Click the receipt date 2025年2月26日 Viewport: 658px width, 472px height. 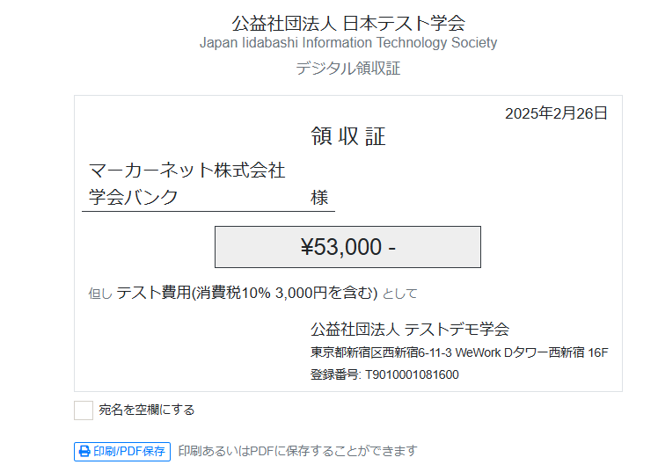click(557, 113)
